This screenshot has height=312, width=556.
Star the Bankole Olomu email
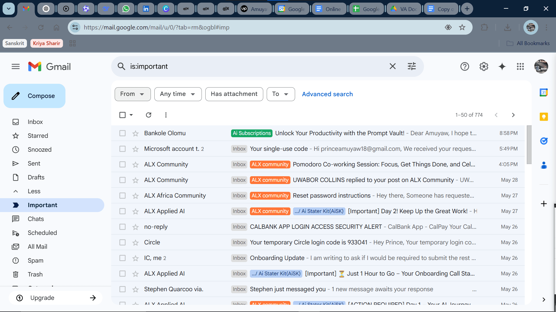click(136, 133)
